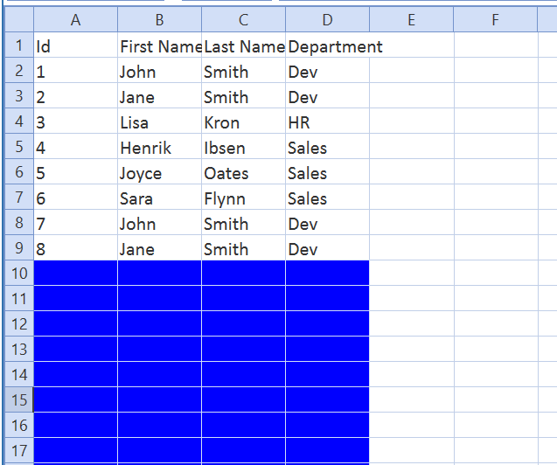Click the "First Name" header cell
This screenshot has height=465, width=557.
(159, 46)
